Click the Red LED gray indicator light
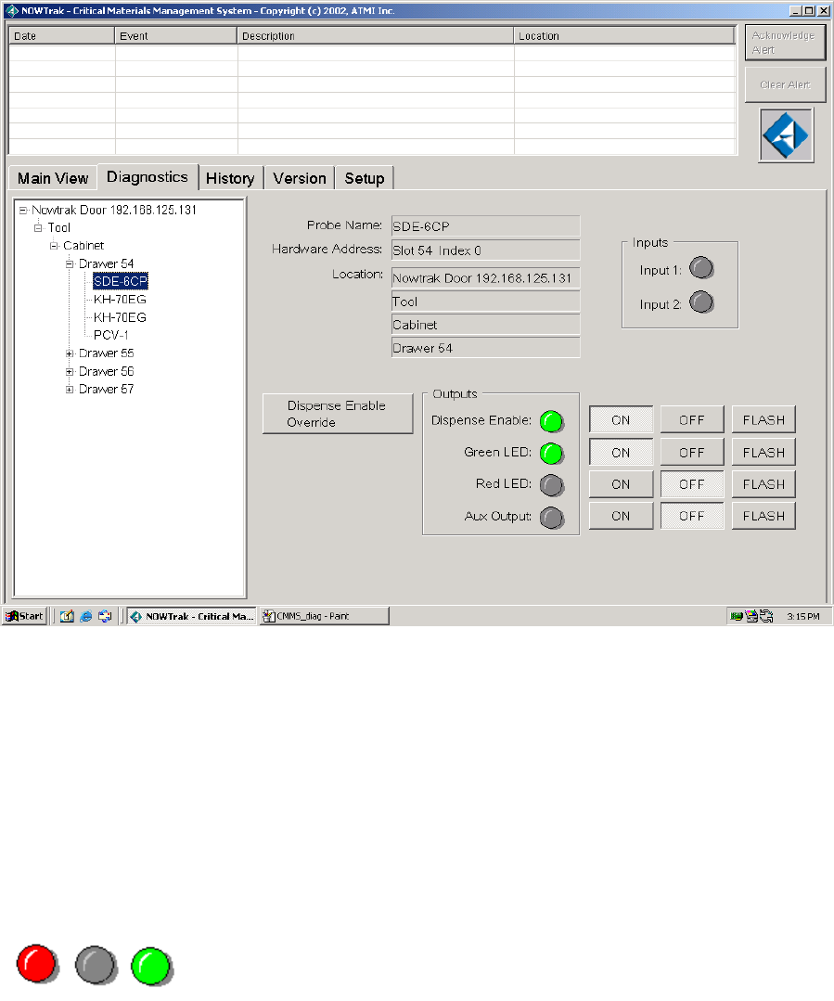Image resolution: width=834 pixels, height=1001 pixels. [551, 485]
